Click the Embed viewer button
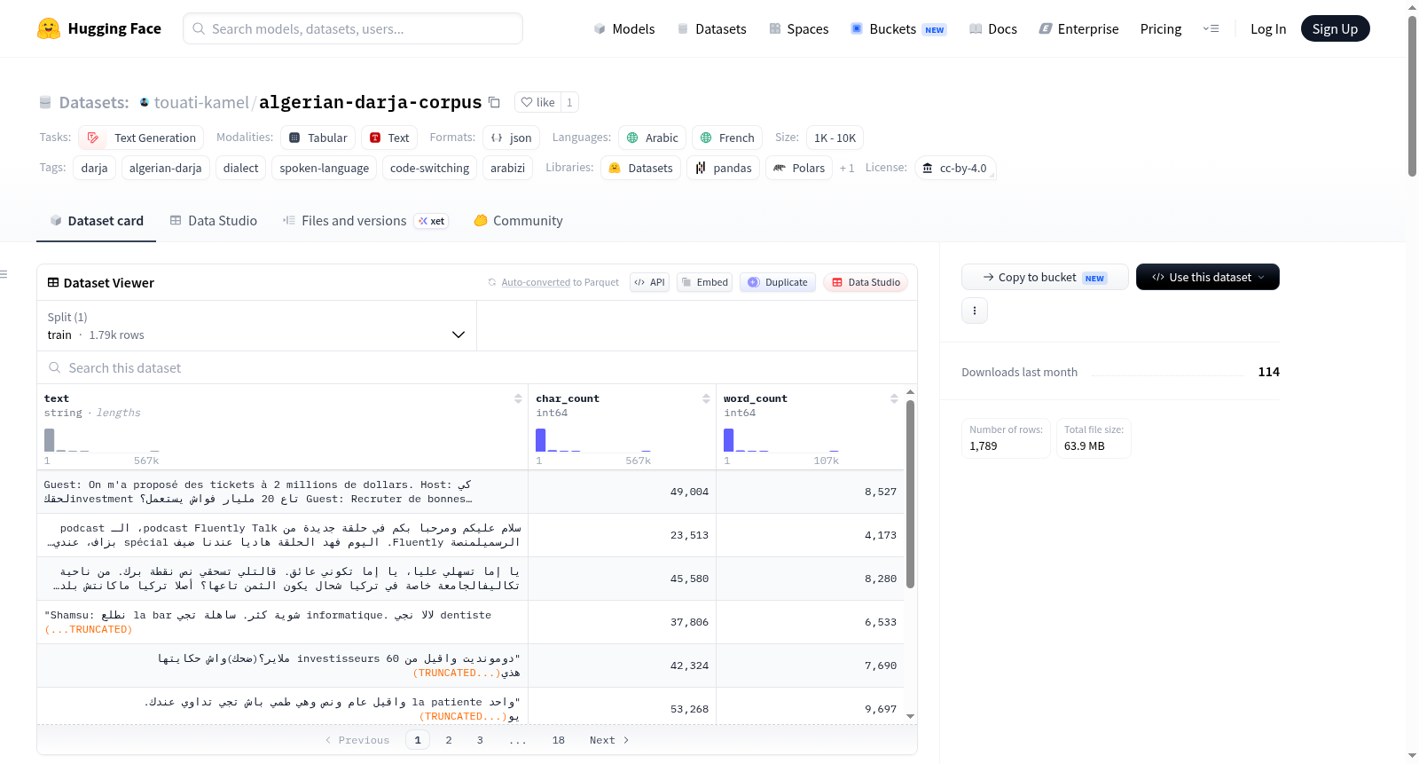1419x764 pixels. [704, 282]
